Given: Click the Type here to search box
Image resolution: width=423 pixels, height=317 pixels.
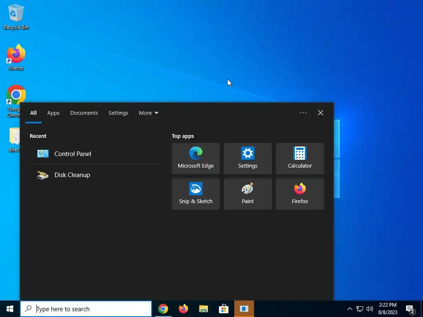Looking at the screenshot, I should click(86, 309).
